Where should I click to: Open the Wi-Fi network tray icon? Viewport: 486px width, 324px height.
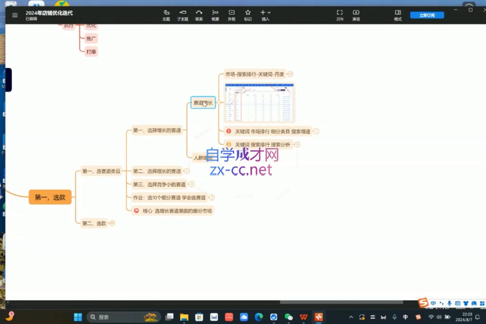tap(431, 317)
